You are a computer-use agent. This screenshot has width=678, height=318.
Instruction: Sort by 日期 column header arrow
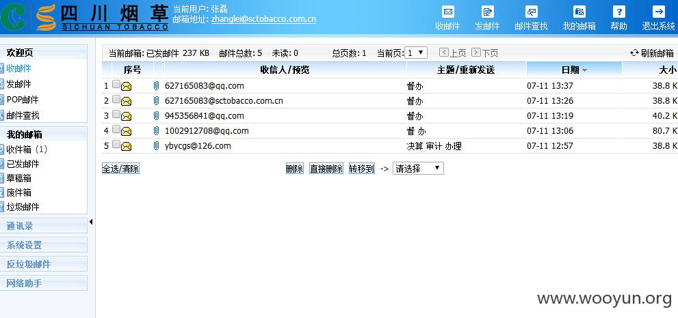[584, 70]
